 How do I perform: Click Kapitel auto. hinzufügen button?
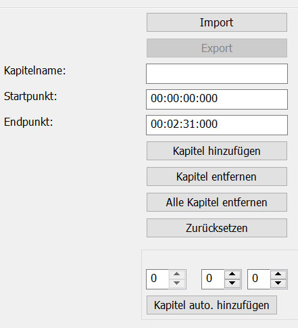(212, 305)
